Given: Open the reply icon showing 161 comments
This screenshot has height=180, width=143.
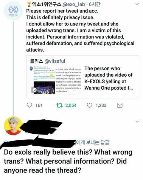Looking at the screenshot, I should click(x=29, y=105).
